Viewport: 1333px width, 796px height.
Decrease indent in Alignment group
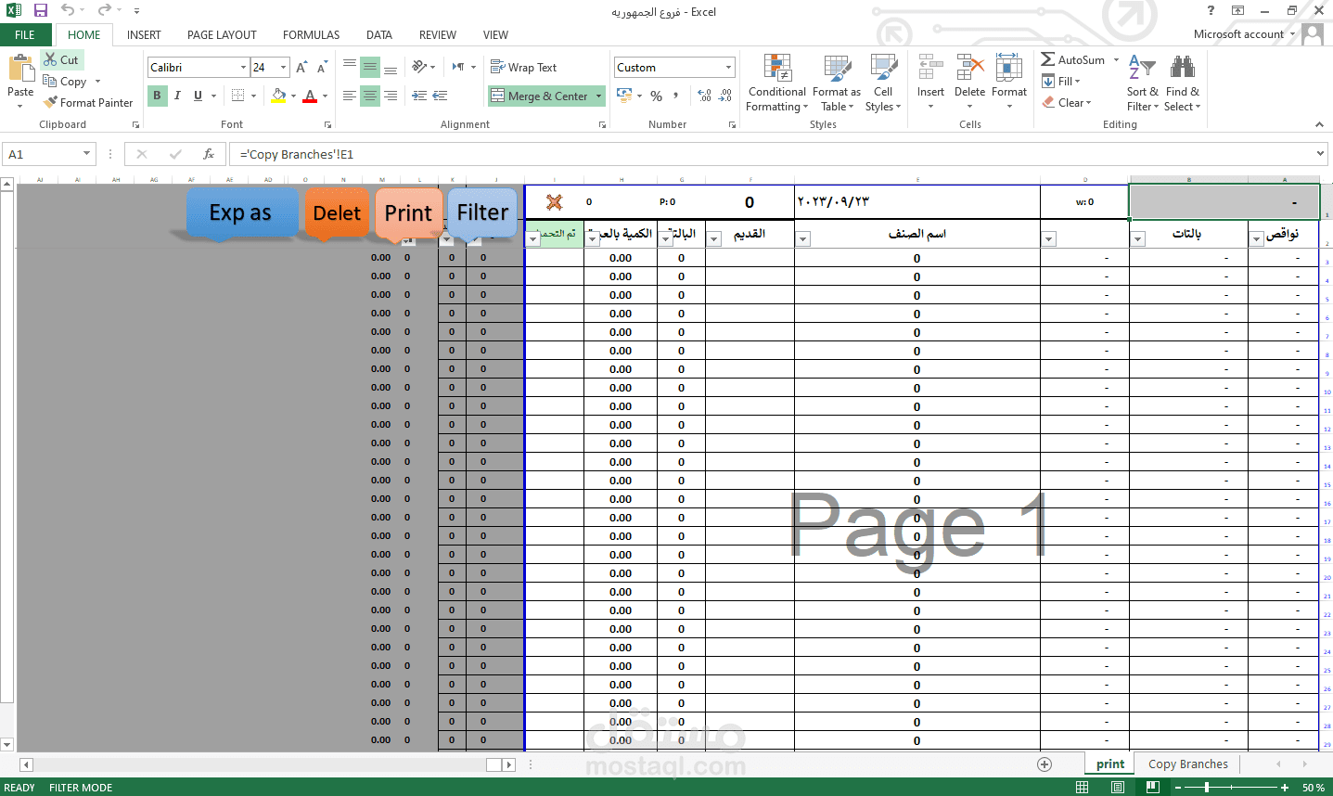pyautogui.click(x=419, y=96)
